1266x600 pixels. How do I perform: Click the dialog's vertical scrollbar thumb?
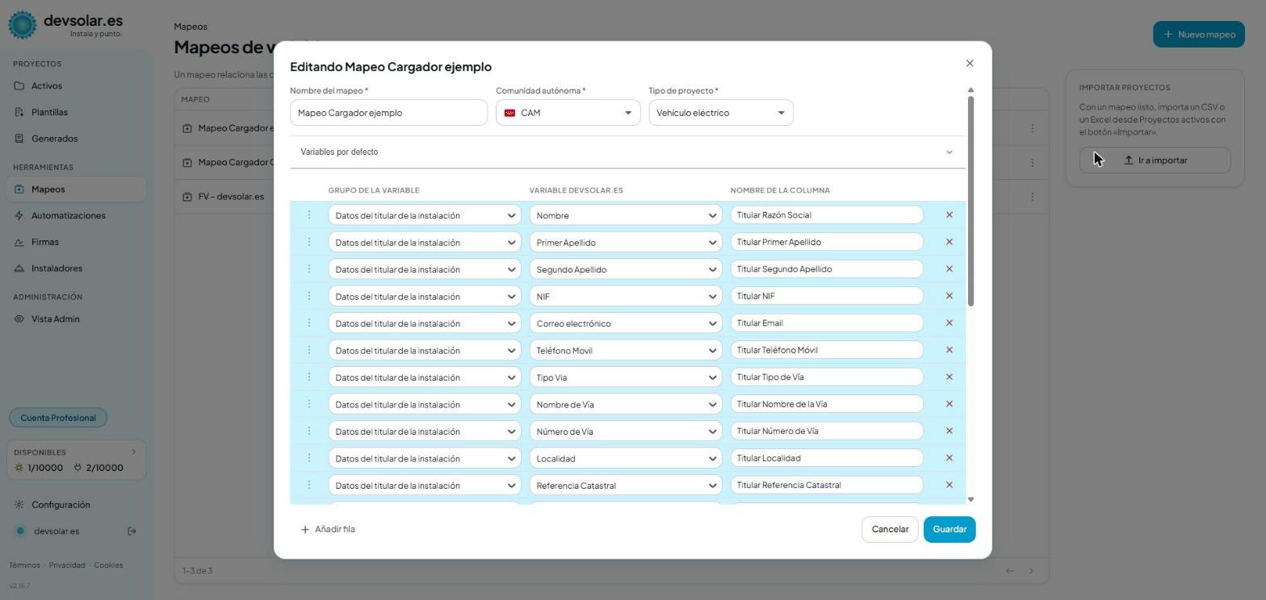point(970,201)
